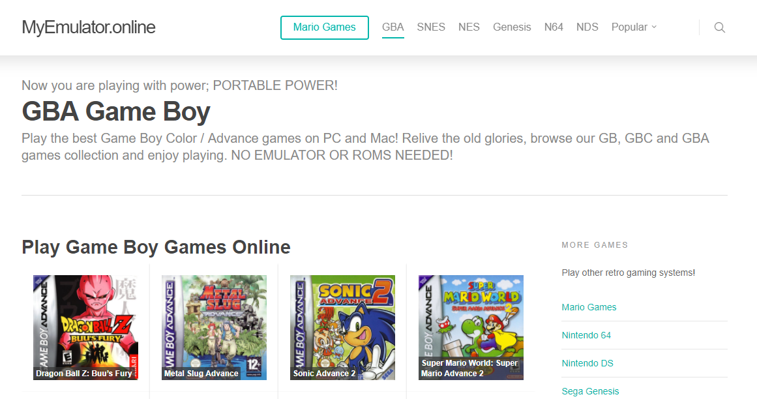The width and height of the screenshot is (757, 399).
Task: Open Dragon Ball Z: Buu's Fury game
Action: tap(85, 327)
